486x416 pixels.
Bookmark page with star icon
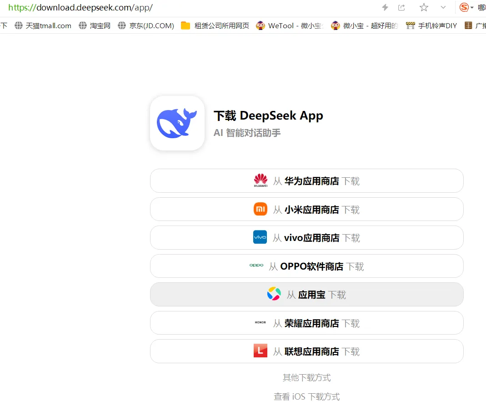tap(424, 7)
